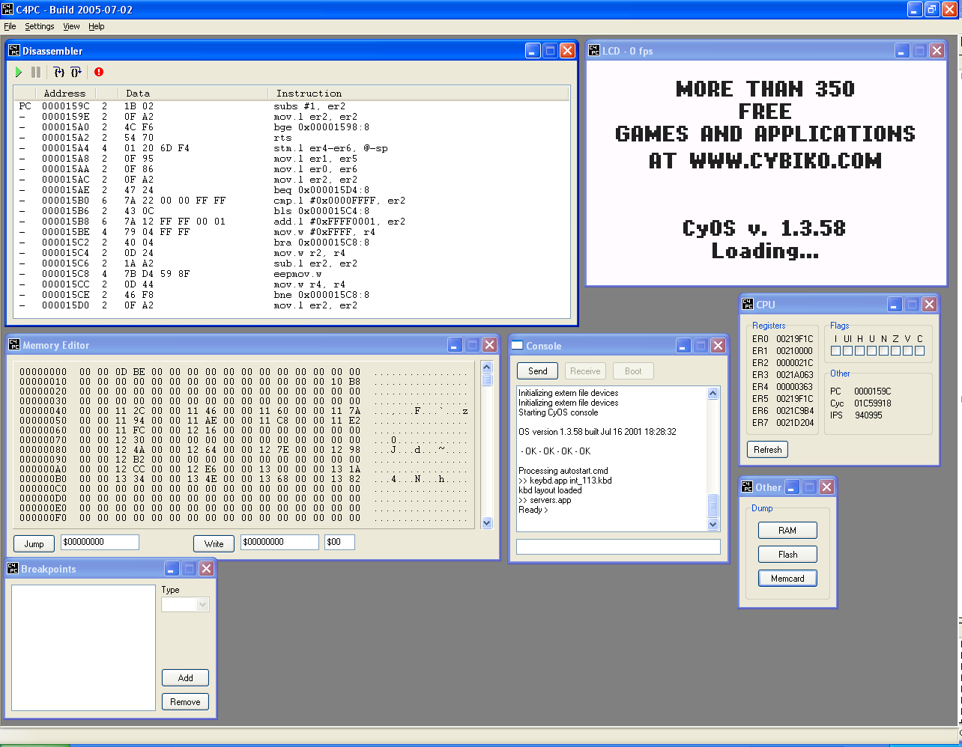The width and height of the screenshot is (962, 747).
Task: Click the C4PC icon in LCD window title
Action: coord(594,51)
